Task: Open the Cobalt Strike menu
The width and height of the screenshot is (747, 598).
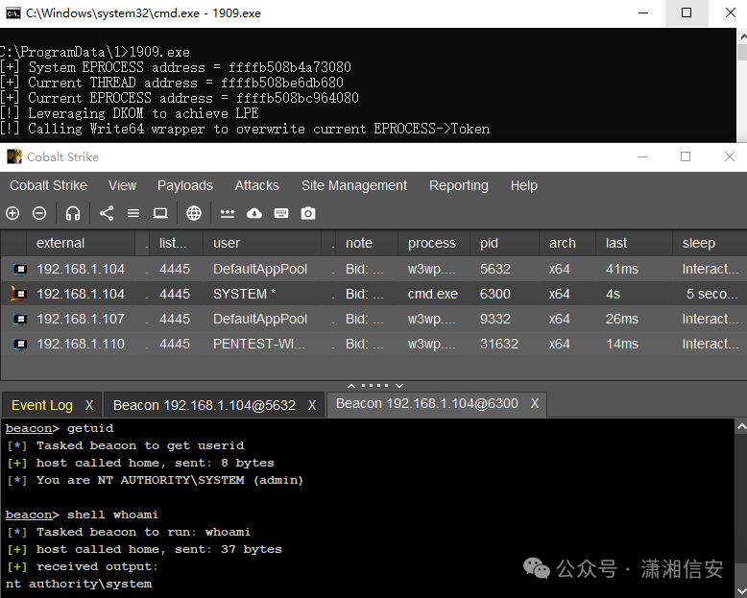Action: pyautogui.click(x=48, y=185)
